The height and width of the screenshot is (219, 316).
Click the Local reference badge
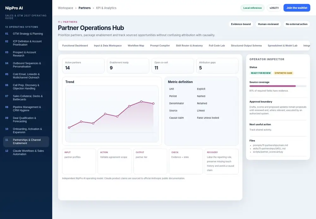[252, 8]
